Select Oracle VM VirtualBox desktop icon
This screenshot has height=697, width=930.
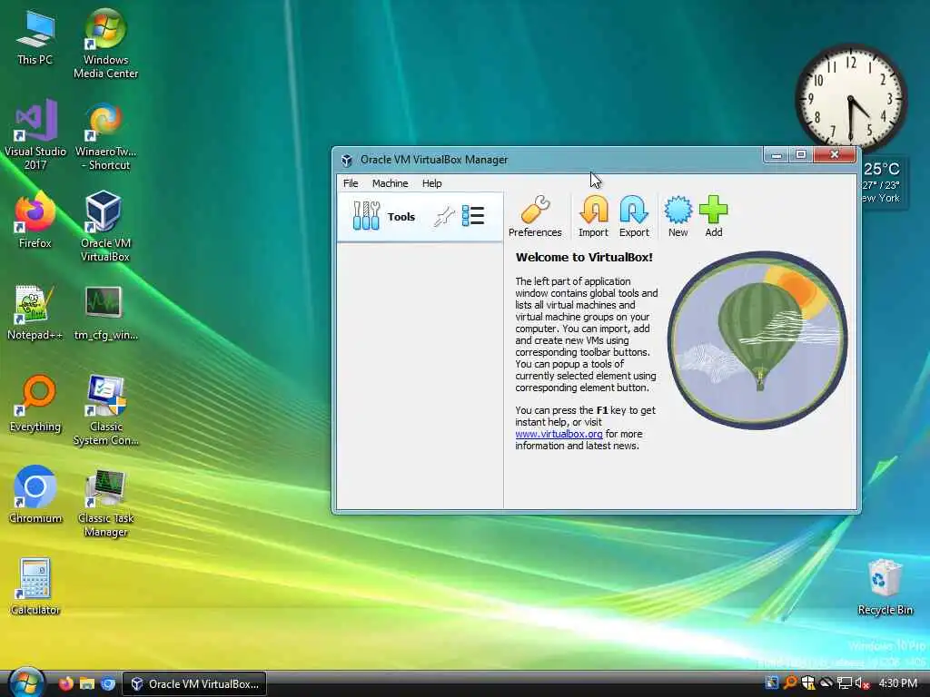click(105, 226)
